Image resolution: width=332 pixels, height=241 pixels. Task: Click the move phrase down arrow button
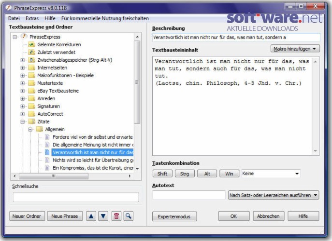coord(103,216)
